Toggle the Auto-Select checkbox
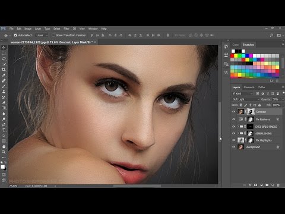Viewport: 285px width, 214px height. (15, 35)
